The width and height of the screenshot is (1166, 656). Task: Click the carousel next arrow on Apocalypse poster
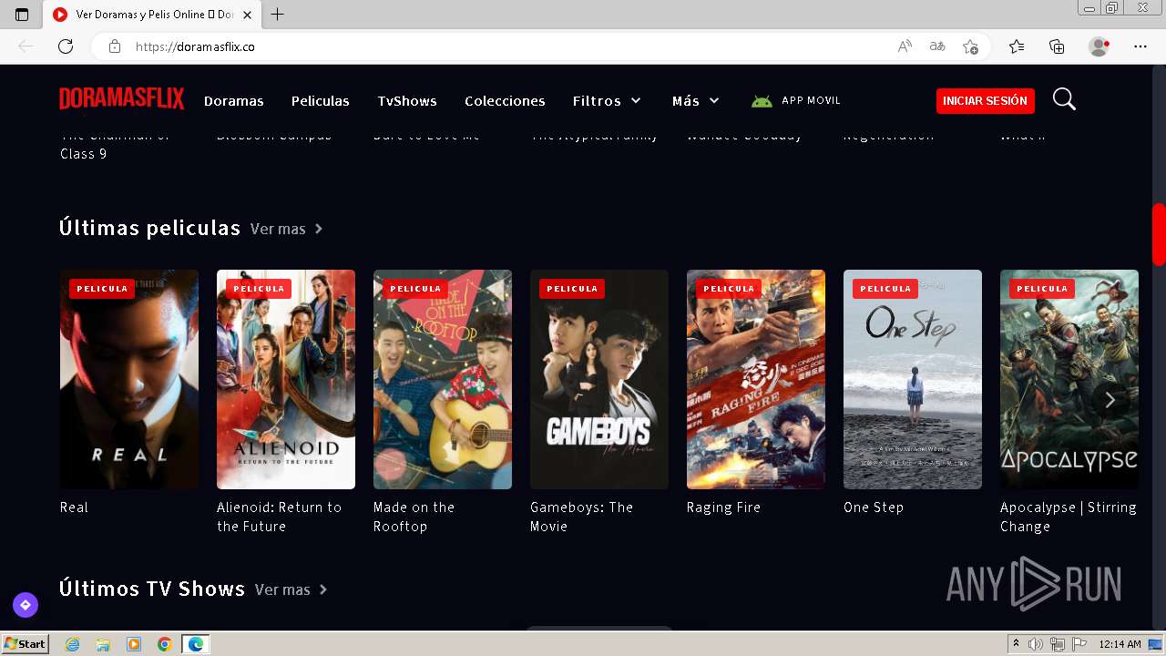click(x=1110, y=400)
